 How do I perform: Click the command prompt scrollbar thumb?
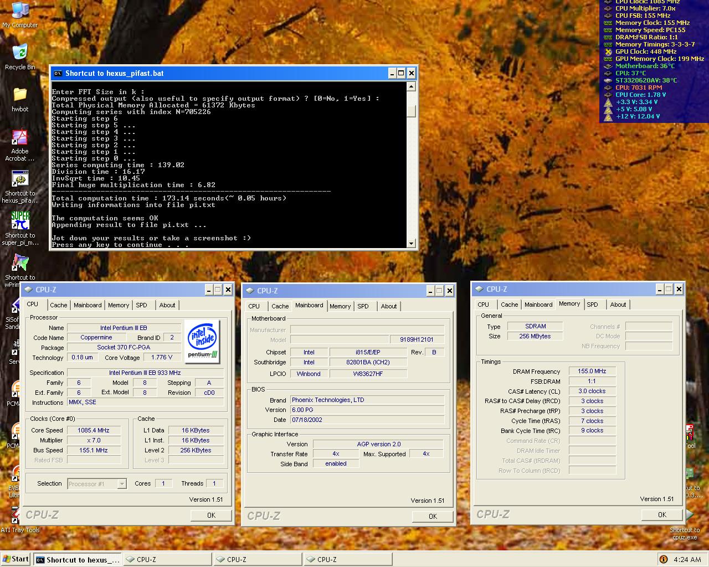click(x=411, y=111)
